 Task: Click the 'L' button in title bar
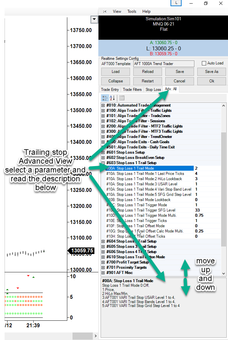point(176,3)
